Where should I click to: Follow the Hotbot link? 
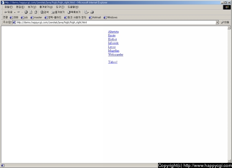pos(112,40)
